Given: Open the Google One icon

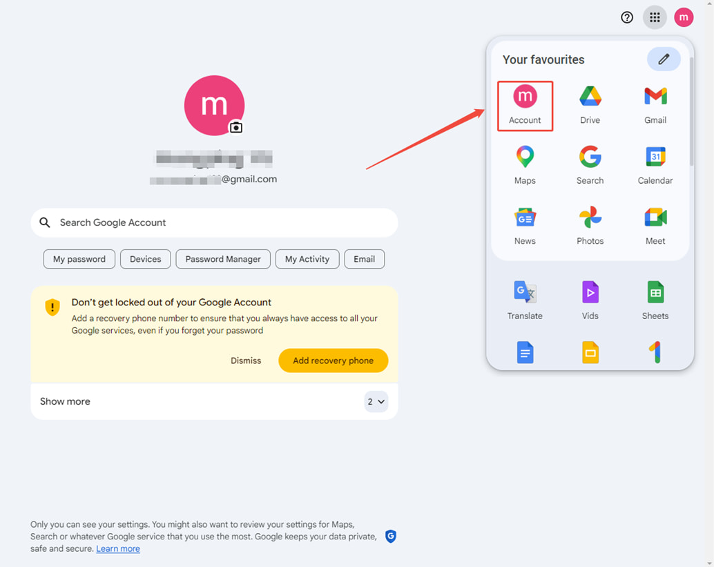Looking at the screenshot, I should 655,352.
